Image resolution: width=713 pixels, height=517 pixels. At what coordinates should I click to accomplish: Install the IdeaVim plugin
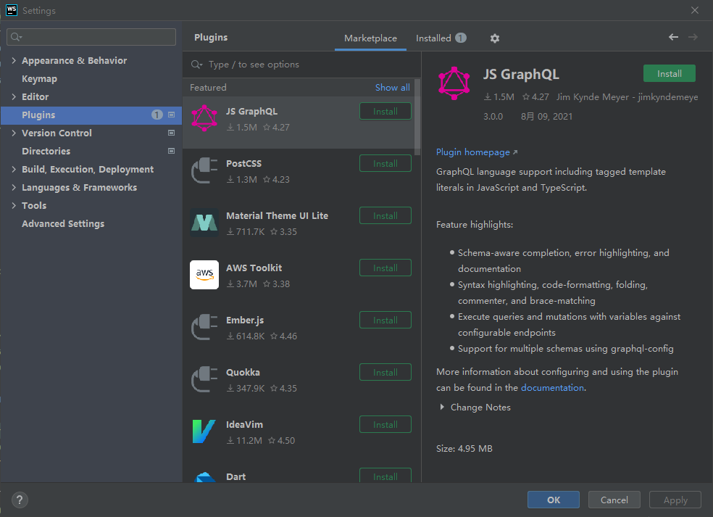coord(385,425)
